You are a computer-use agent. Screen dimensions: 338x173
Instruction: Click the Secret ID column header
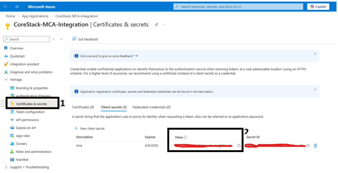click(x=253, y=137)
